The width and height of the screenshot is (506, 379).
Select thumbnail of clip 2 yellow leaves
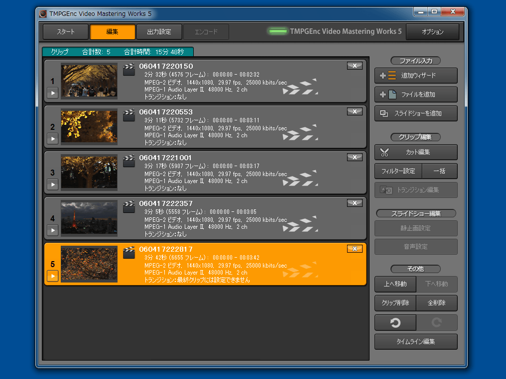point(89,127)
